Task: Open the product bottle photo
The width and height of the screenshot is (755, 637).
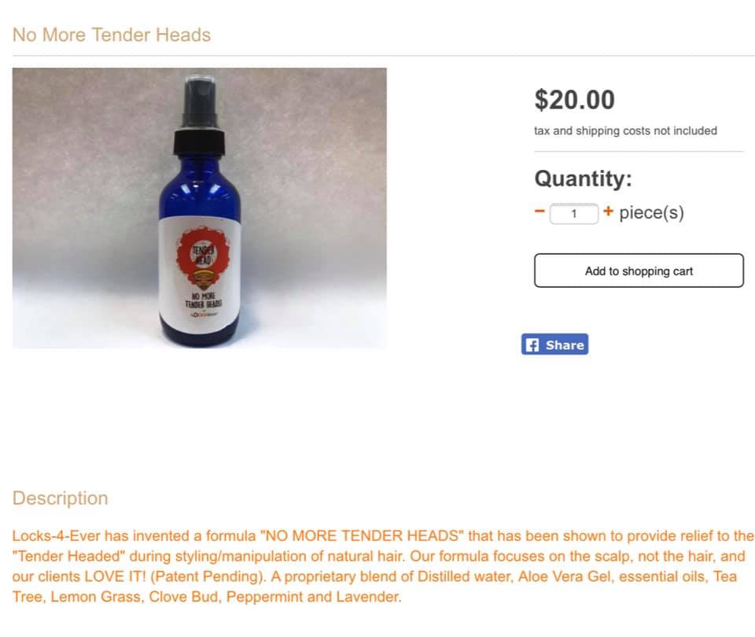Action: click(x=199, y=208)
